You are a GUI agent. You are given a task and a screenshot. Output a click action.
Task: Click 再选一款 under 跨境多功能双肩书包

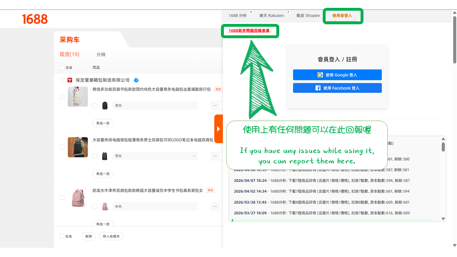coord(103,123)
